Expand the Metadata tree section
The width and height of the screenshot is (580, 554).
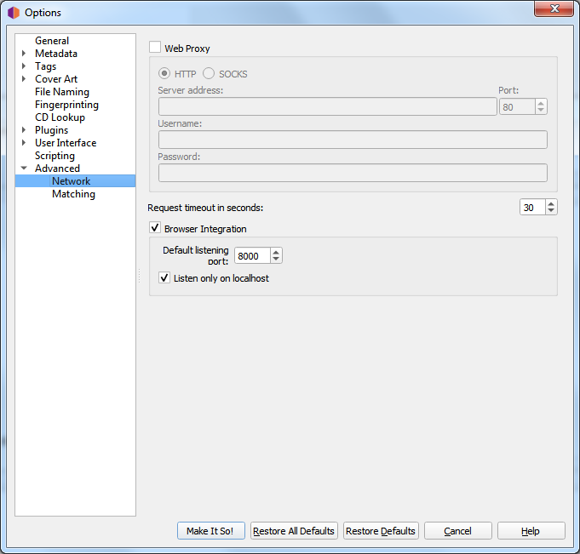24,54
